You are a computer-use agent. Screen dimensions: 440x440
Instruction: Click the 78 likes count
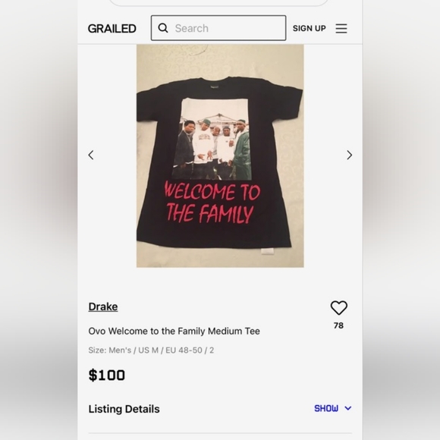[338, 325]
